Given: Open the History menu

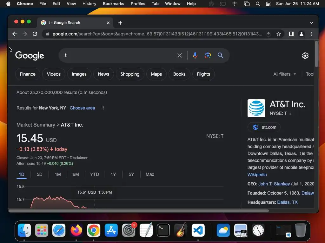Looking at the screenshot, I should (89, 4).
